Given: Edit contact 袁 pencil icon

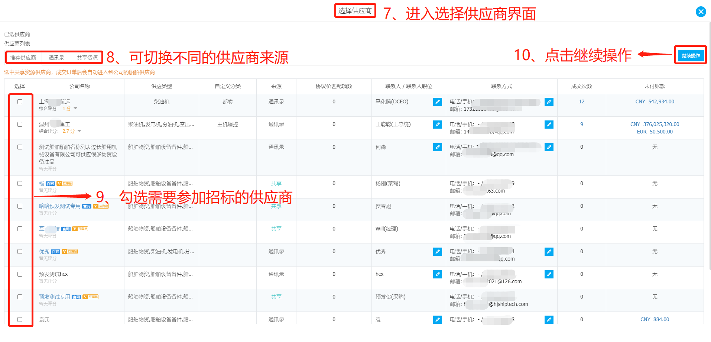Looking at the screenshot, I should point(437,320).
